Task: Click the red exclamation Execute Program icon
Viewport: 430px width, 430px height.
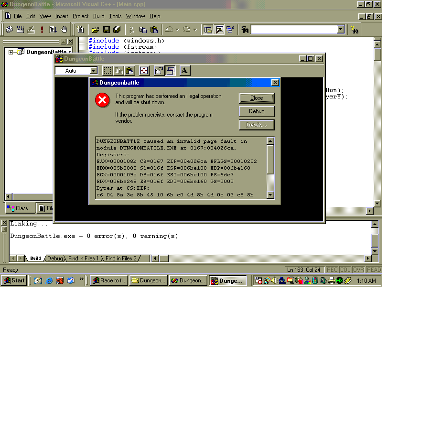Action: pos(42,29)
